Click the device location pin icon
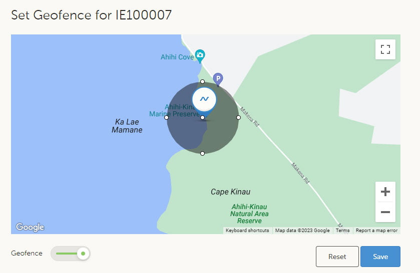The height and width of the screenshot is (273, 420). click(204, 99)
